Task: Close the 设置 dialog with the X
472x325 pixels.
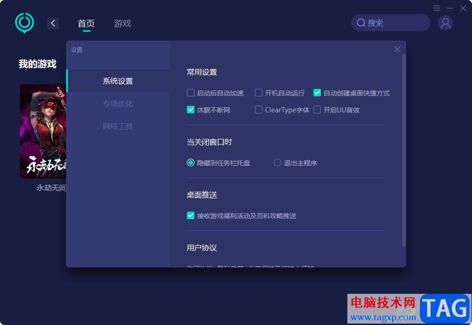Action: [397, 49]
